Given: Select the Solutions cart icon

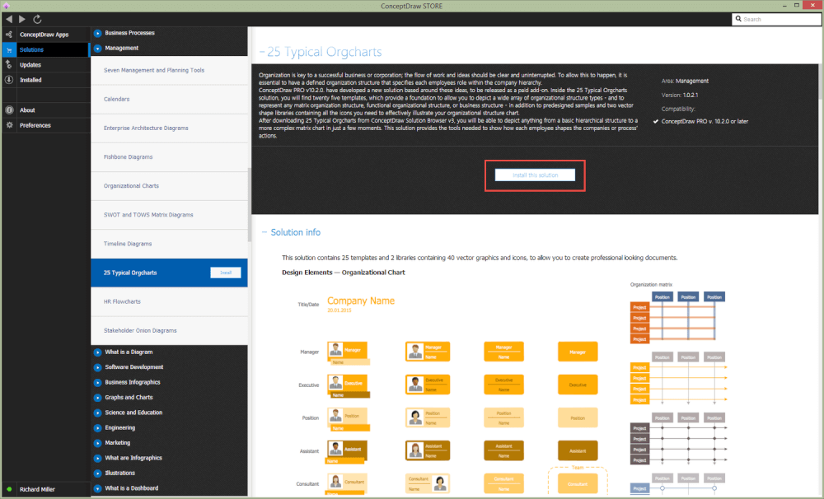Looking at the screenshot, I should (9, 50).
